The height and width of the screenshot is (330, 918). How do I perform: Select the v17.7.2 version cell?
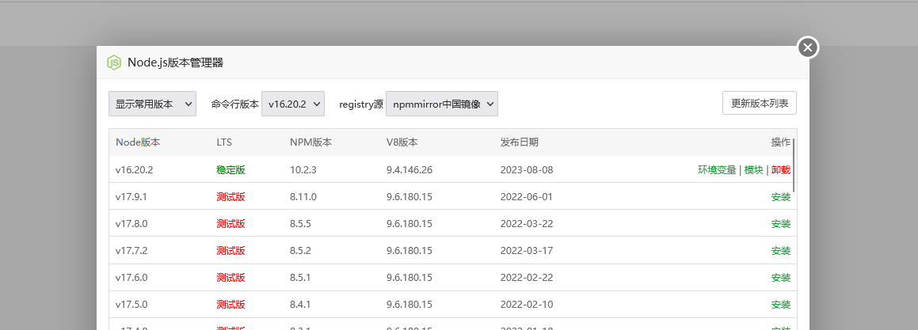(131, 250)
